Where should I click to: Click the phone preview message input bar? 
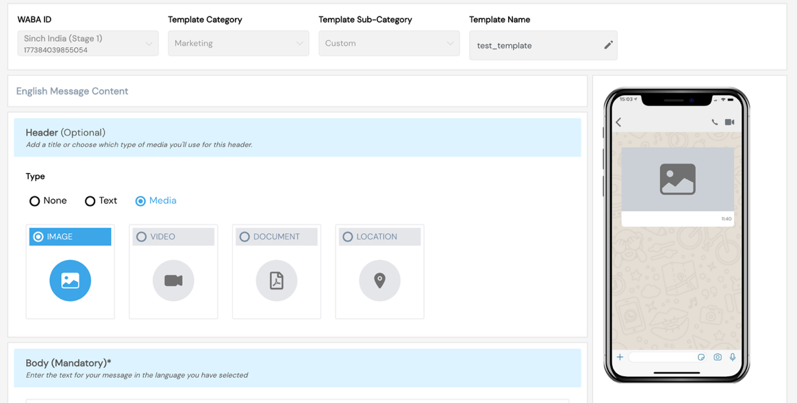pos(668,357)
